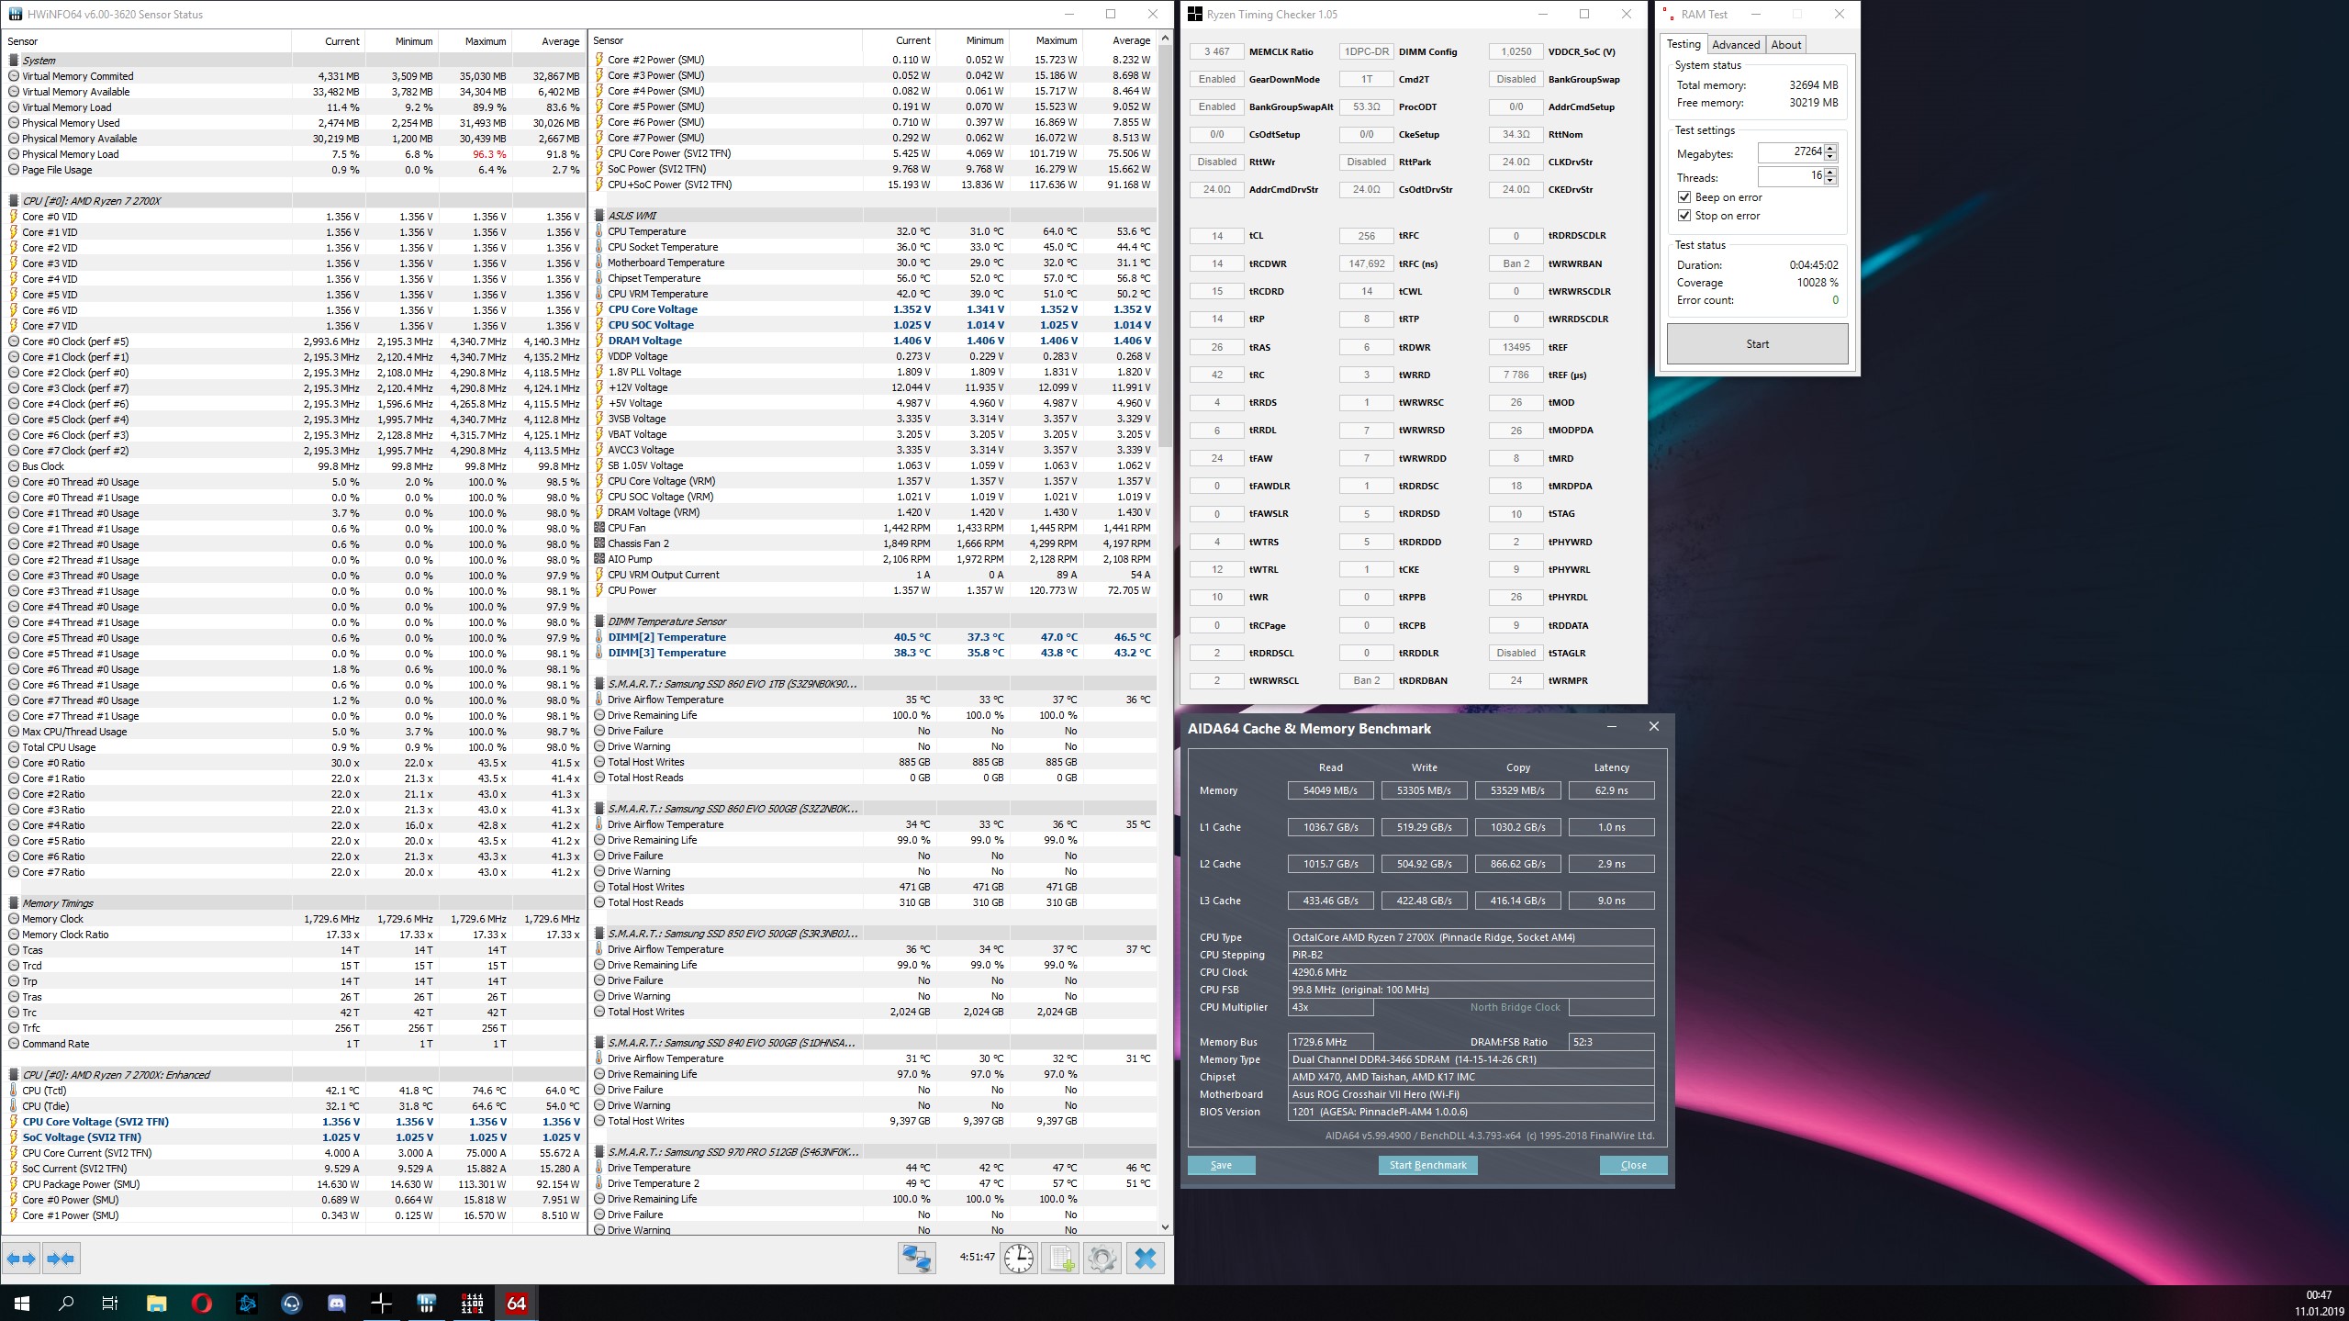The height and width of the screenshot is (1321, 2349).
Task: Click blue X close sensors icon
Action: (1145, 1258)
